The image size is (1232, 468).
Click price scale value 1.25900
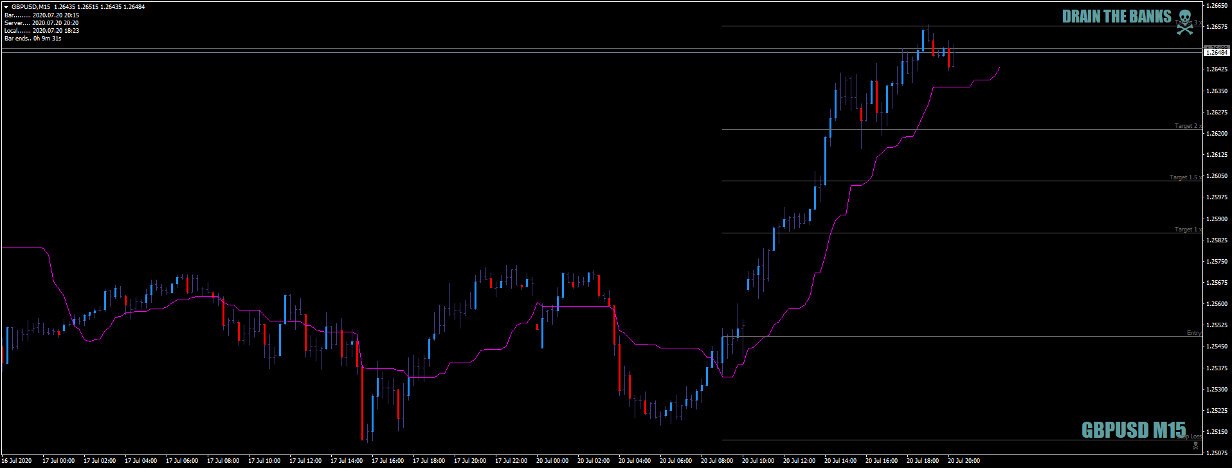click(1217, 219)
